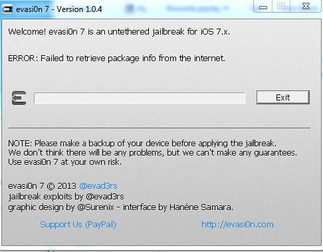The height and width of the screenshot is (252, 323).
Task: Click the empty jailbreak progress bar
Action: point(140,98)
